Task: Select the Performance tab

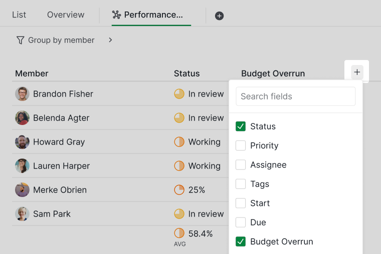Action: coord(151,15)
